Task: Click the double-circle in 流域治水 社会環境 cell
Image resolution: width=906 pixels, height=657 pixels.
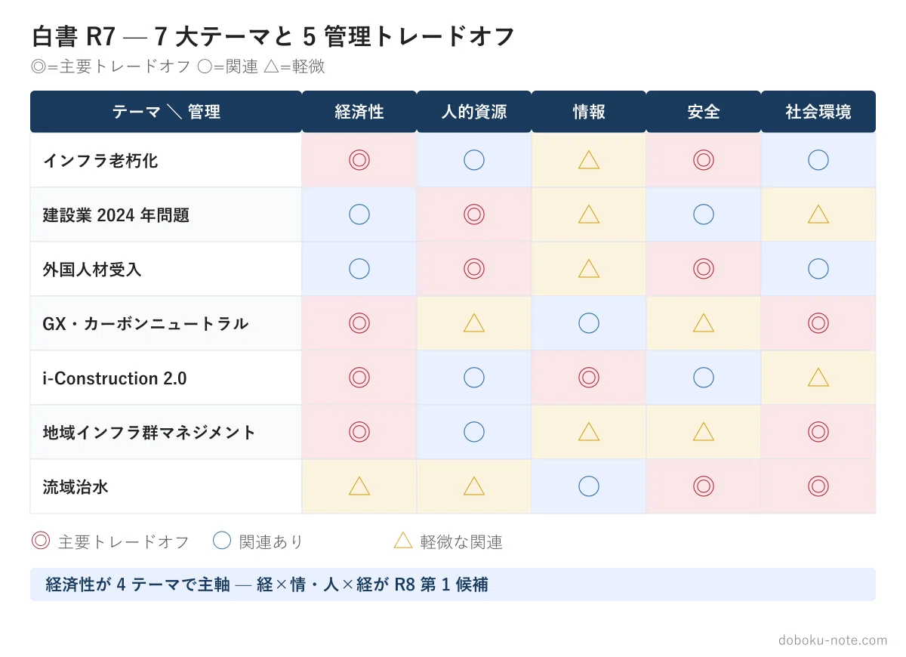Action: pyautogui.click(x=818, y=486)
